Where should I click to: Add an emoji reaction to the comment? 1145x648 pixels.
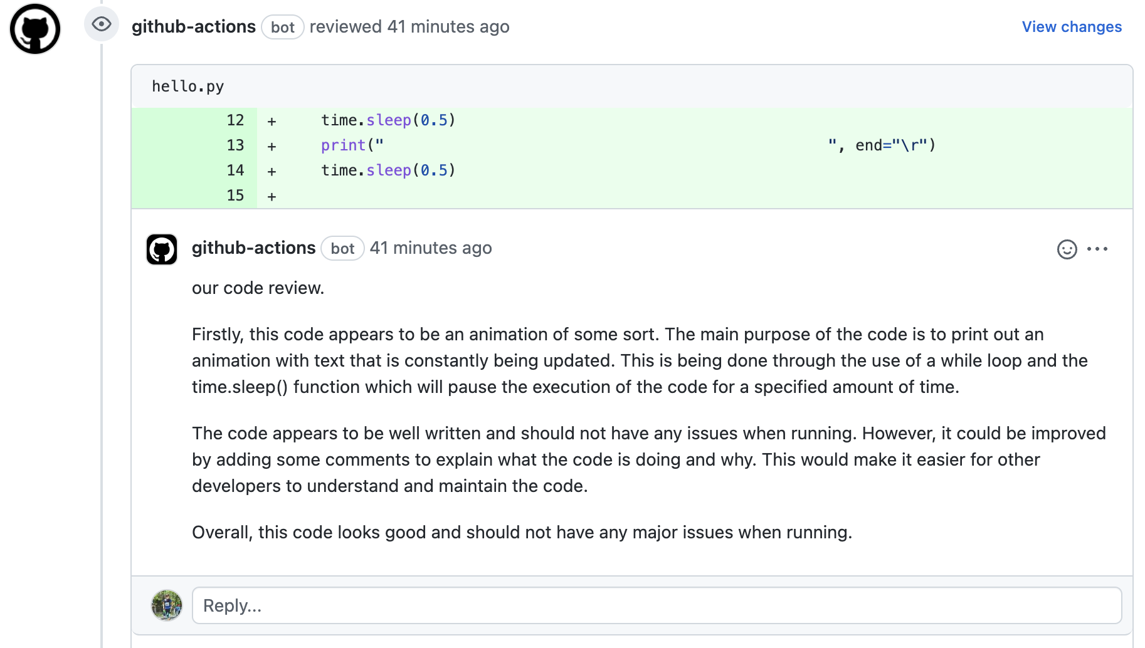(1067, 249)
